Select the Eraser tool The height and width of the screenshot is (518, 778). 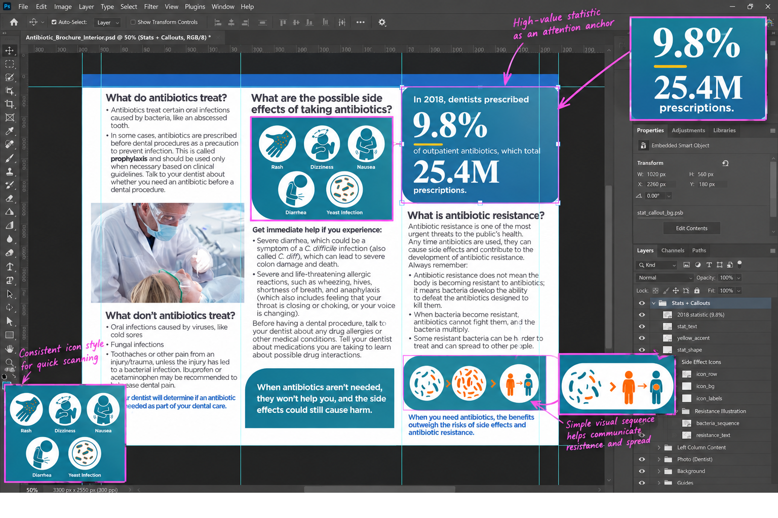pyautogui.click(x=10, y=199)
